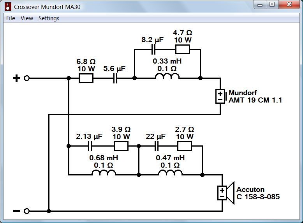
Task: Select the 6.8 Ω resistor symbol
Action: coord(86,78)
